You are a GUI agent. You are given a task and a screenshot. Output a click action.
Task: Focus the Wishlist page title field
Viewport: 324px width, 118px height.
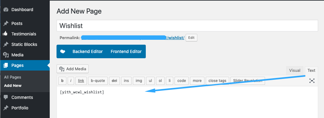[x=187, y=26]
